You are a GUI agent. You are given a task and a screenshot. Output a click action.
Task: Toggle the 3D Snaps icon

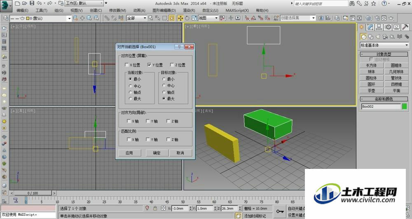coord(247,18)
